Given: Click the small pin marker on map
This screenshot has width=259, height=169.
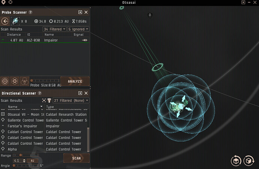Looking at the screenshot, I should [x=150, y=15].
